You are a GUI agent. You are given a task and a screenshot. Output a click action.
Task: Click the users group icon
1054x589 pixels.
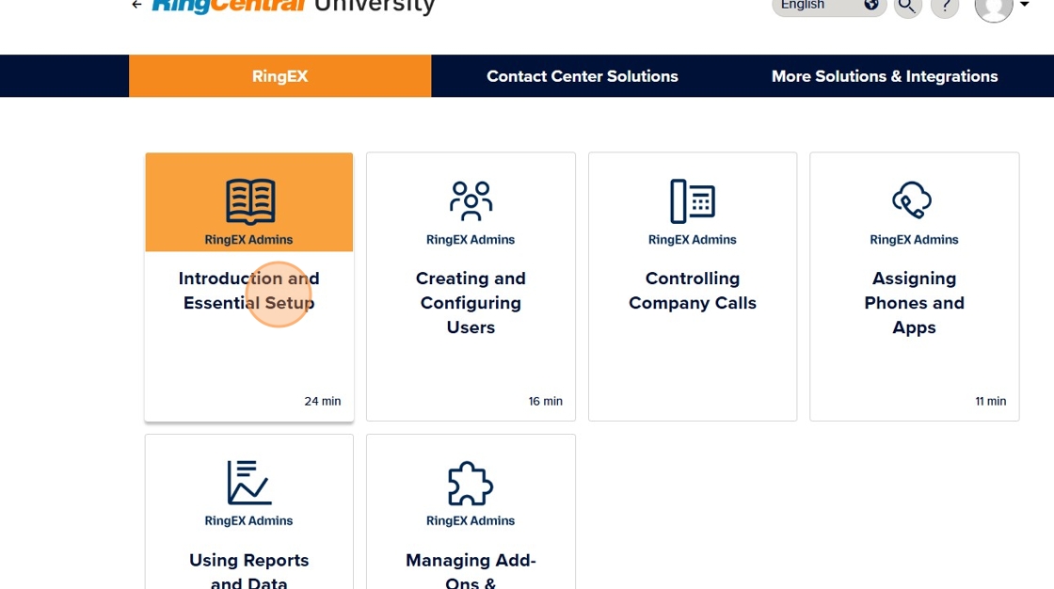pyautogui.click(x=471, y=200)
